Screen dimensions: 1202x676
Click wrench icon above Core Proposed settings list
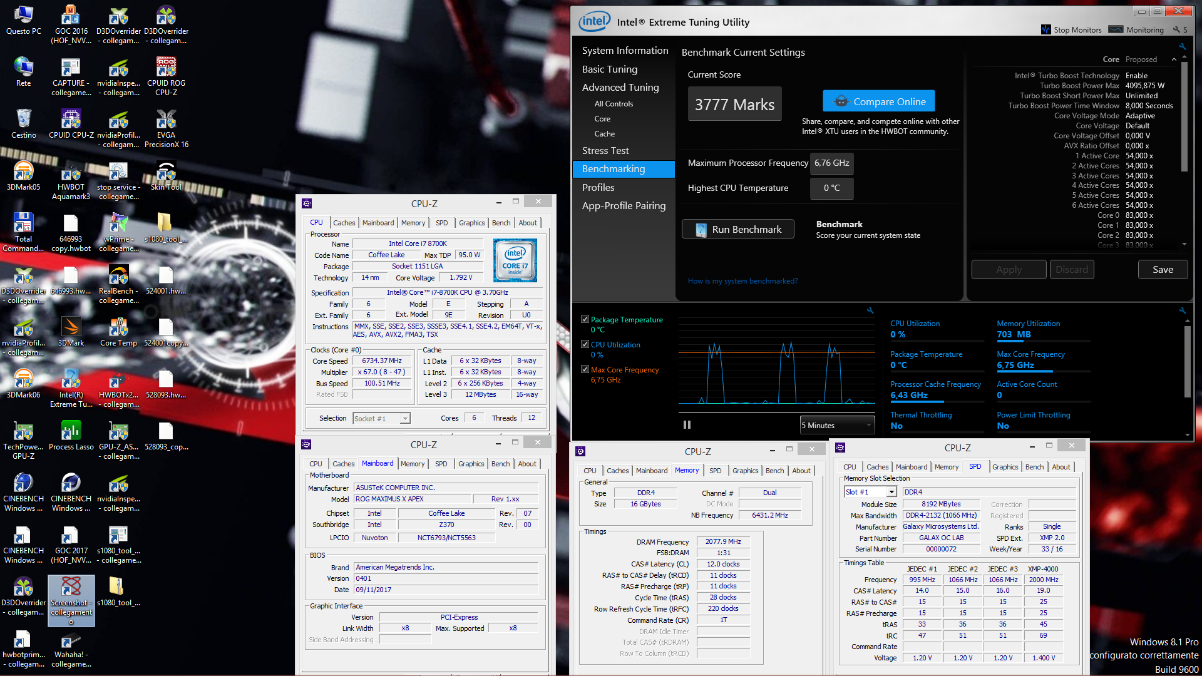coord(1183,46)
